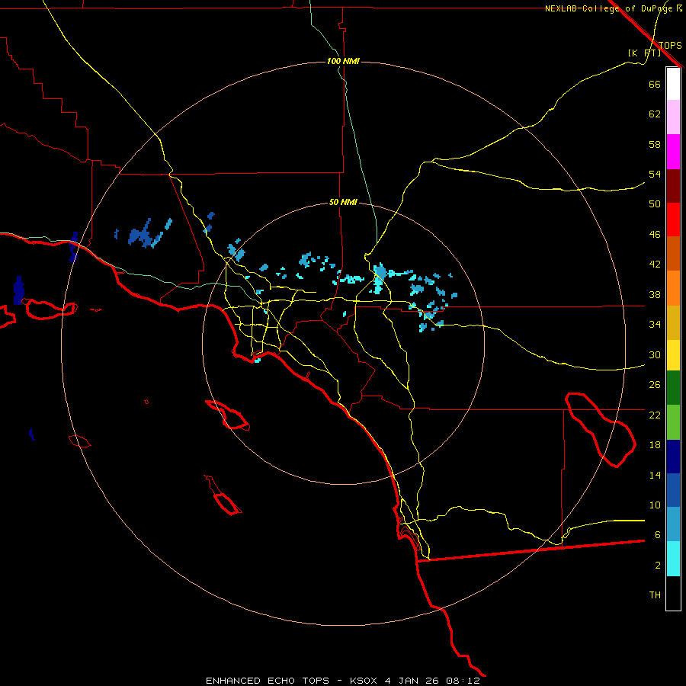
Task: Click the "30" legend value
Action: click(655, 354)
